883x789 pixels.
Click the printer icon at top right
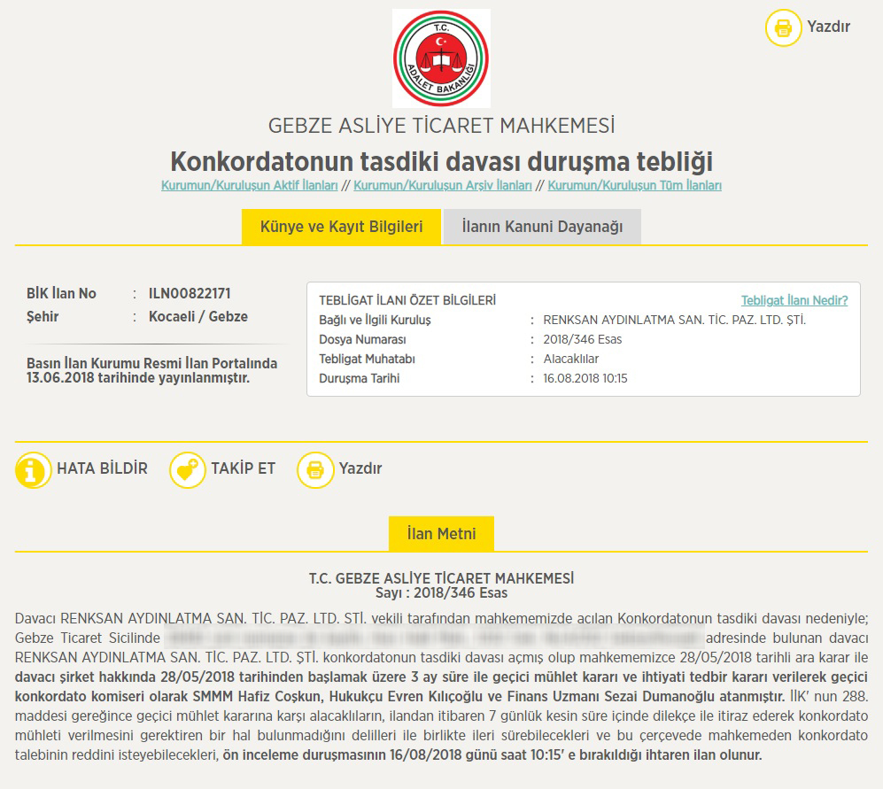tap(783, 27)
